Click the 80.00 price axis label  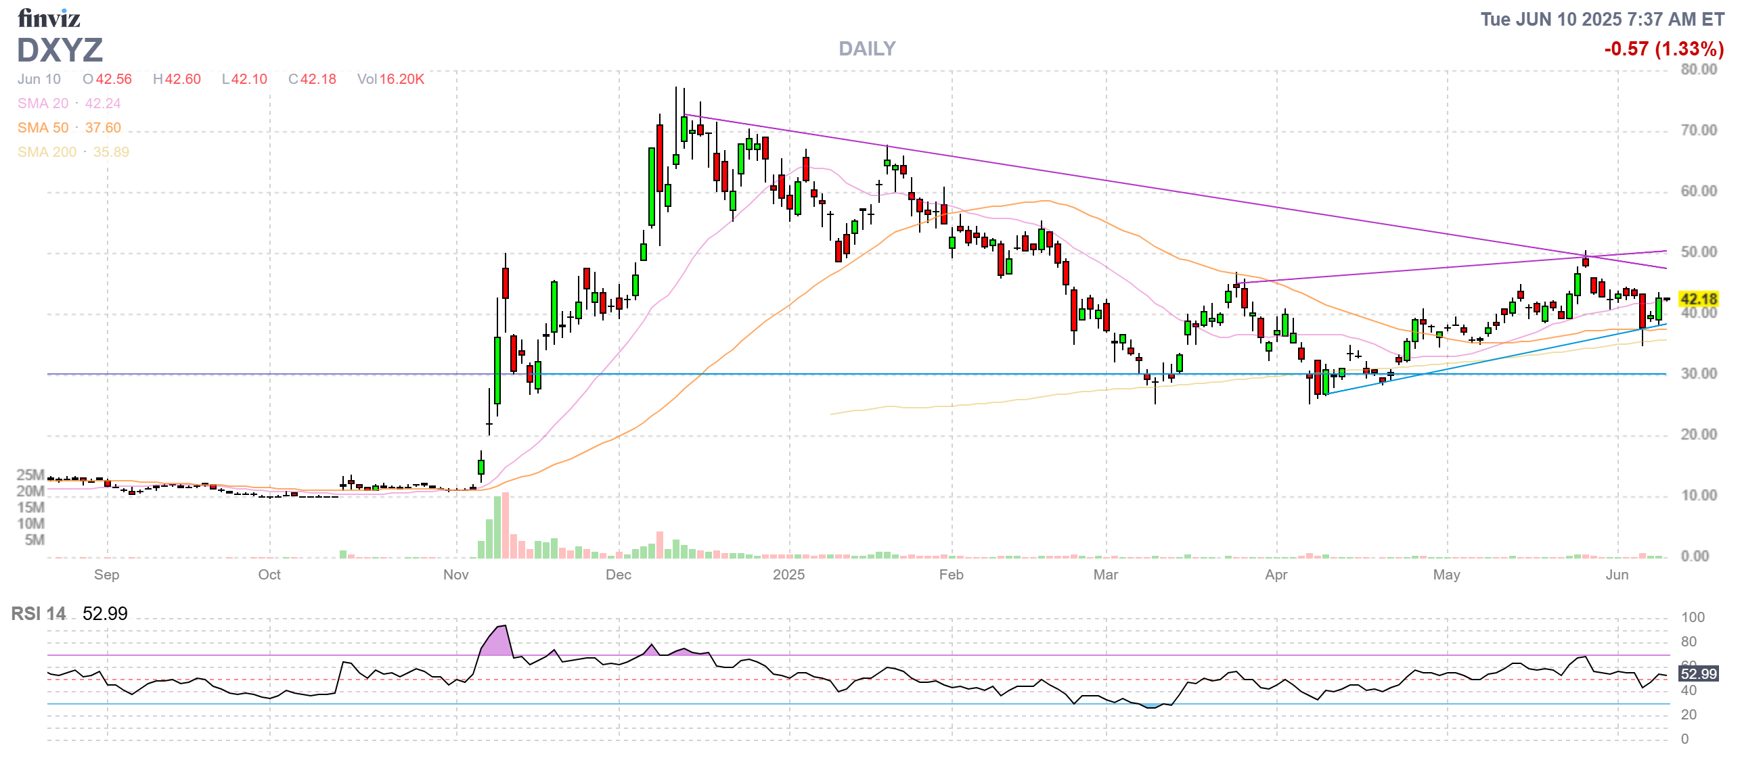(x=1699, y=70)
